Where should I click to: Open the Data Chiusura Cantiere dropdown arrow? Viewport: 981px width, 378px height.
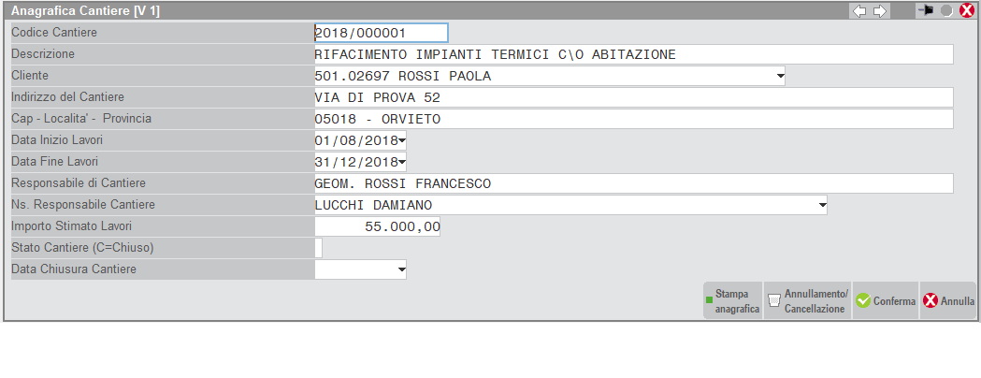coord(401,269)
